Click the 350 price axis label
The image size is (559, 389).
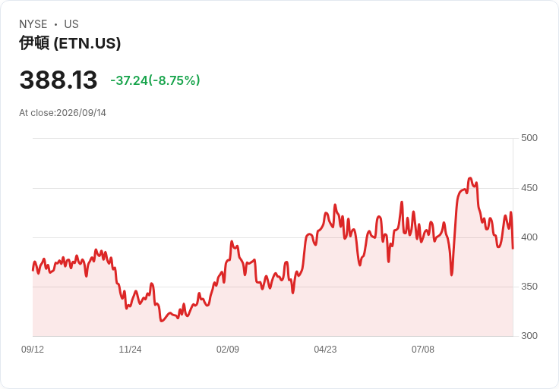(529, 287)
